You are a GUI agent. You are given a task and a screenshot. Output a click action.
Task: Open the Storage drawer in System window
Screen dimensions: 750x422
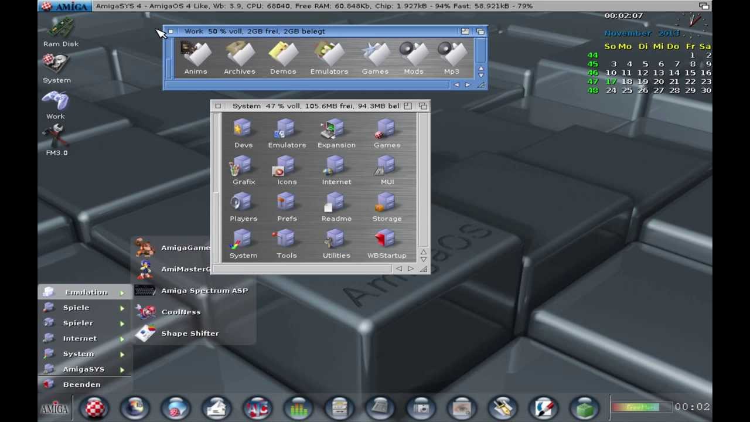coord(387,207)
